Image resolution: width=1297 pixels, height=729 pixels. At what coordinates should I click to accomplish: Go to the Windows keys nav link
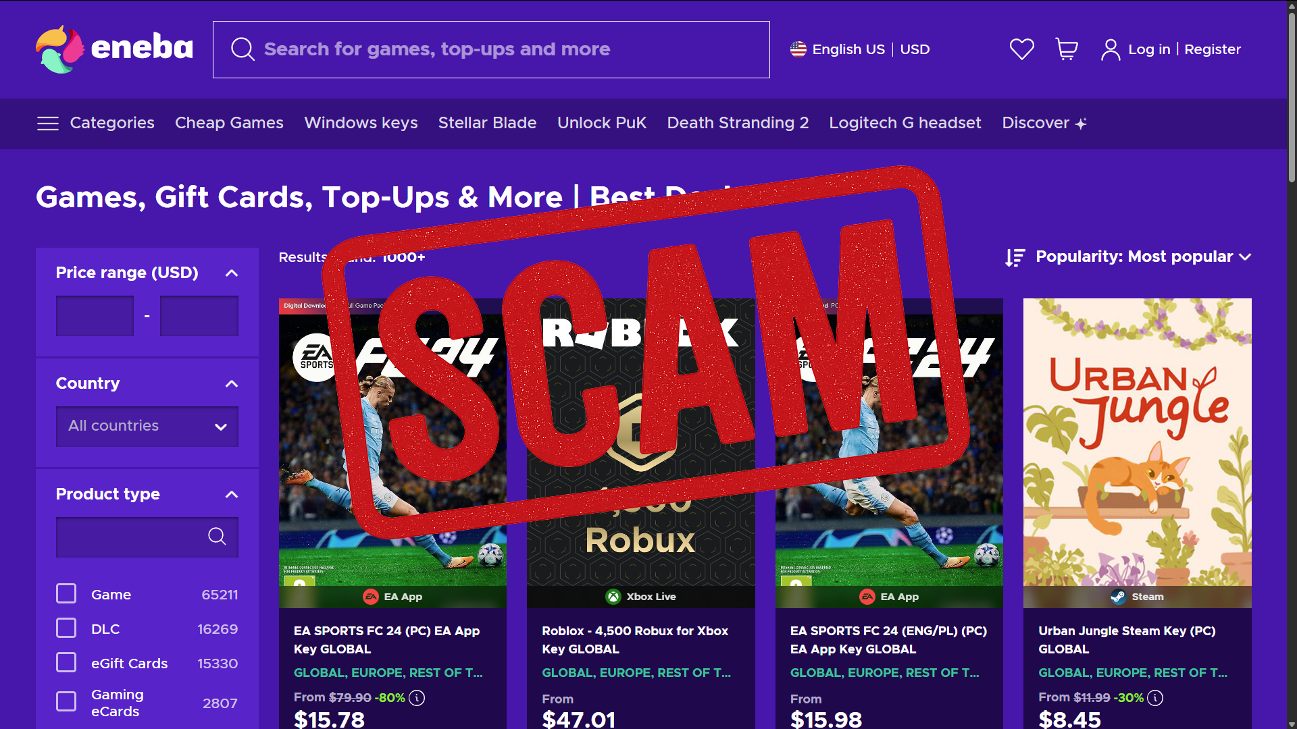[x=361, y=123]
